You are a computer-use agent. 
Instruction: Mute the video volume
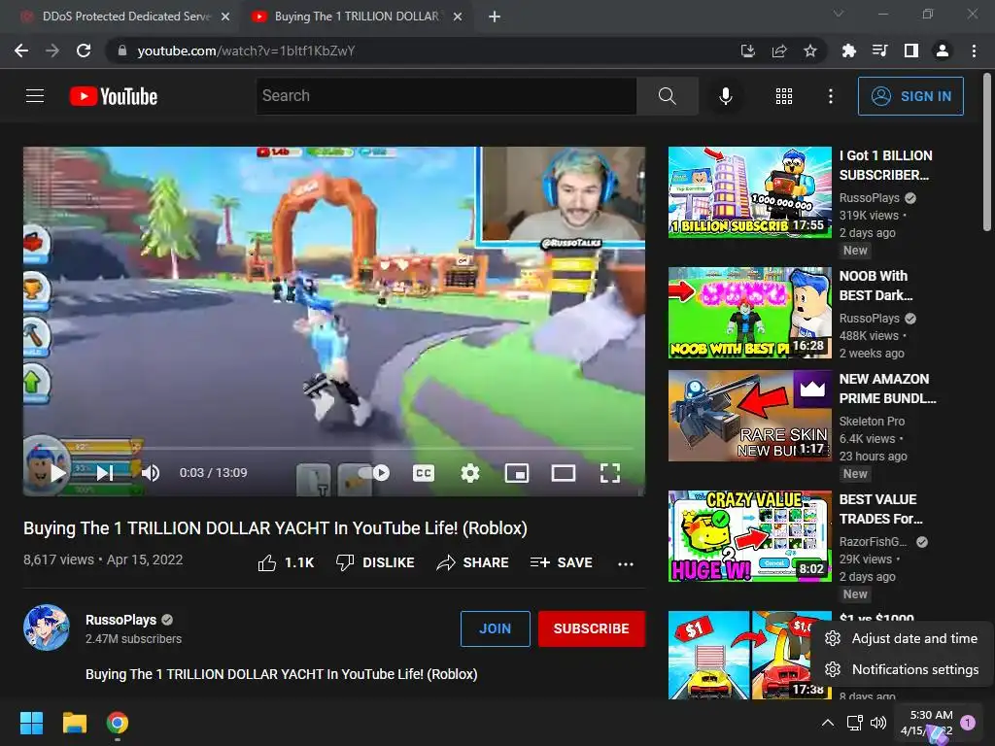coord(151,473)
